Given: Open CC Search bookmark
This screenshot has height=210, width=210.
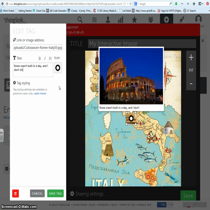Looking at the screenshot, I should coord(189,10).
